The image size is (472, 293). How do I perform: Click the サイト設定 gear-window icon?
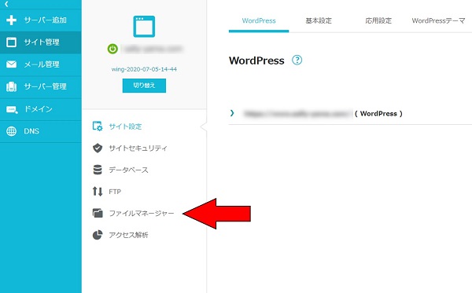(98, 126)
